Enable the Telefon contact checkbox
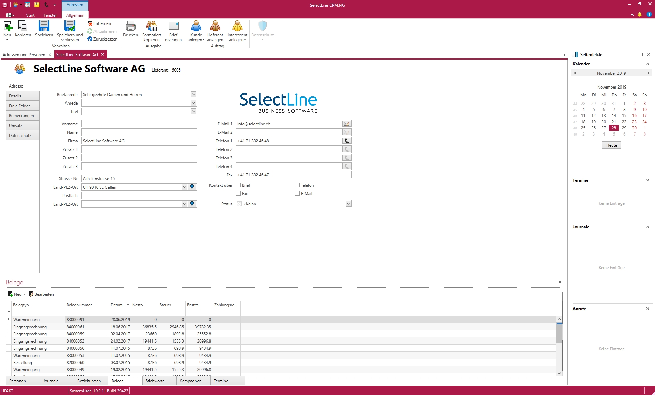The height and width of the screenshot is (395, 655). click(297, 185)
